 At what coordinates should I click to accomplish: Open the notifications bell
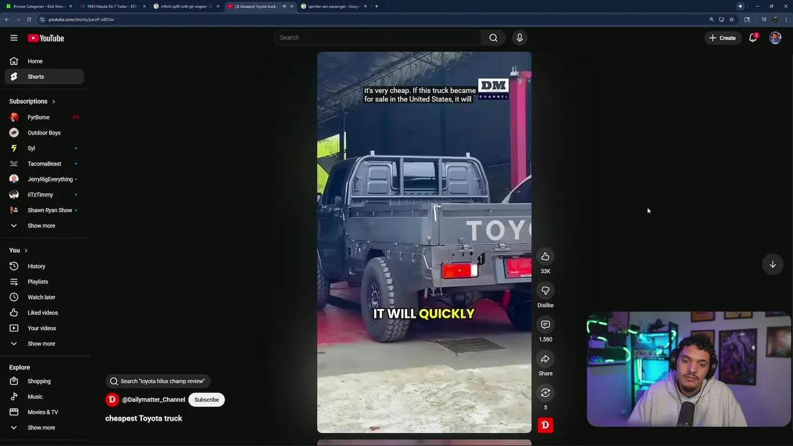[753, 38]
